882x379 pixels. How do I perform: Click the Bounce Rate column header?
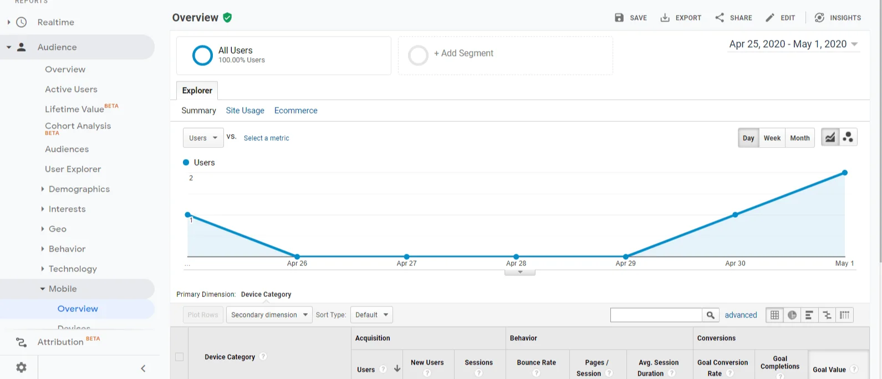pos(536,362)
